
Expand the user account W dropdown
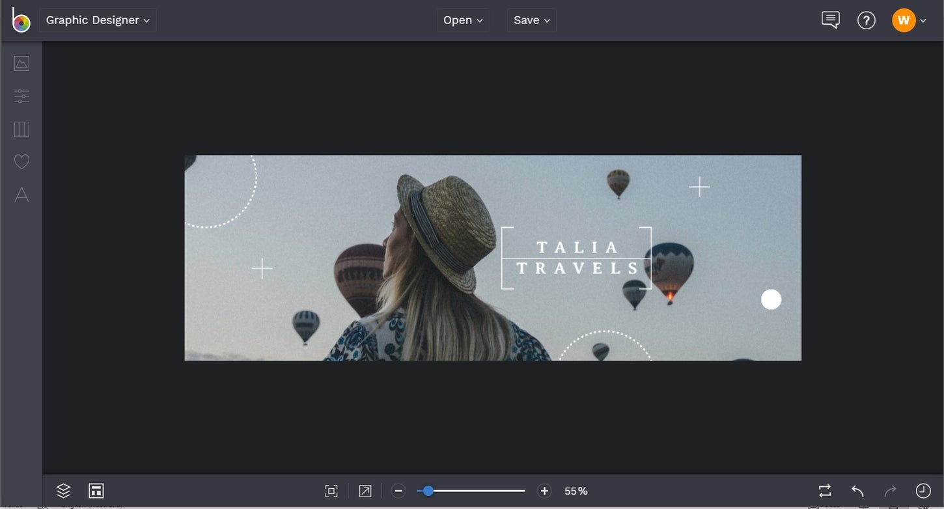[909, 20]
